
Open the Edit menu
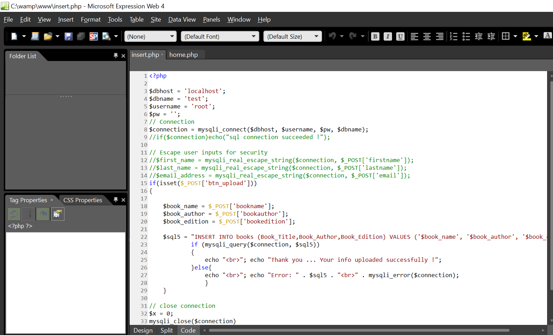pos(25,20)
